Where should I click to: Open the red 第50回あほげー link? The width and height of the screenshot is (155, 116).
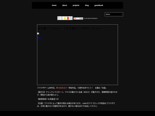[62, 88]
